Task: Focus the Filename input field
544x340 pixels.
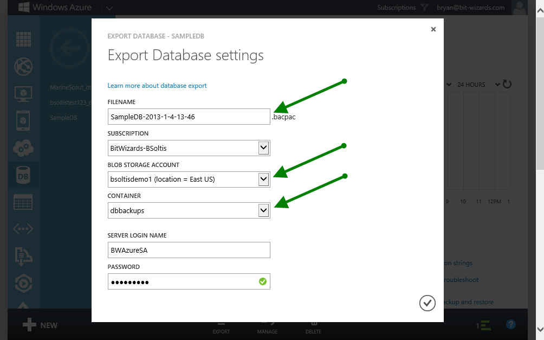Action: (x=189, y=117)
